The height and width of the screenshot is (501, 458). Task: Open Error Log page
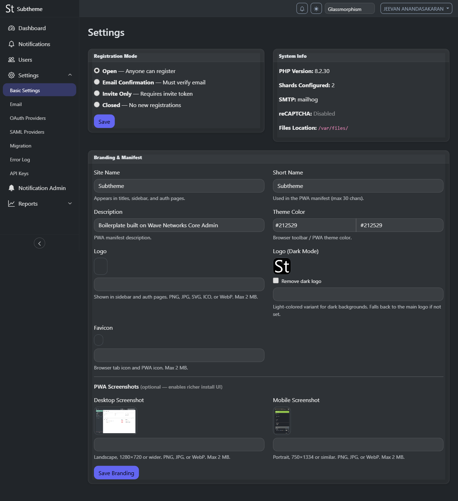(x=39, y=160)
